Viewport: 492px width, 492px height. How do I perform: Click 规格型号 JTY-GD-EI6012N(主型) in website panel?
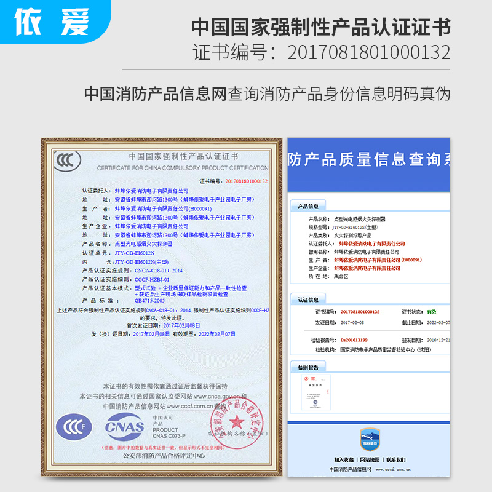[x=355, y=227]
